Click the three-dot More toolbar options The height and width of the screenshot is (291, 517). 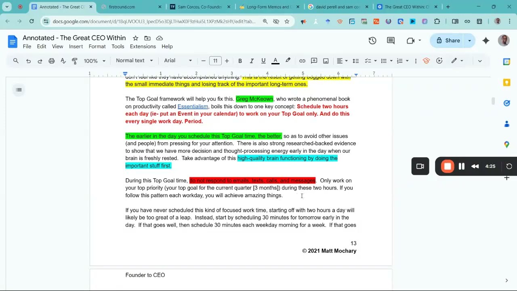pos(416,61)
